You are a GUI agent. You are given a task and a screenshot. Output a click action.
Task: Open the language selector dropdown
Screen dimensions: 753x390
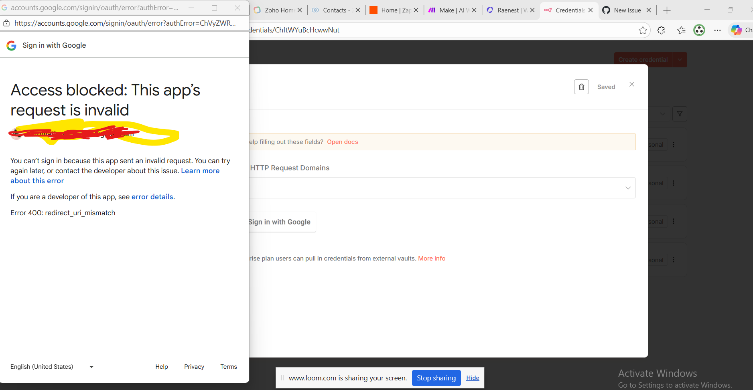[x=52, y=367]
